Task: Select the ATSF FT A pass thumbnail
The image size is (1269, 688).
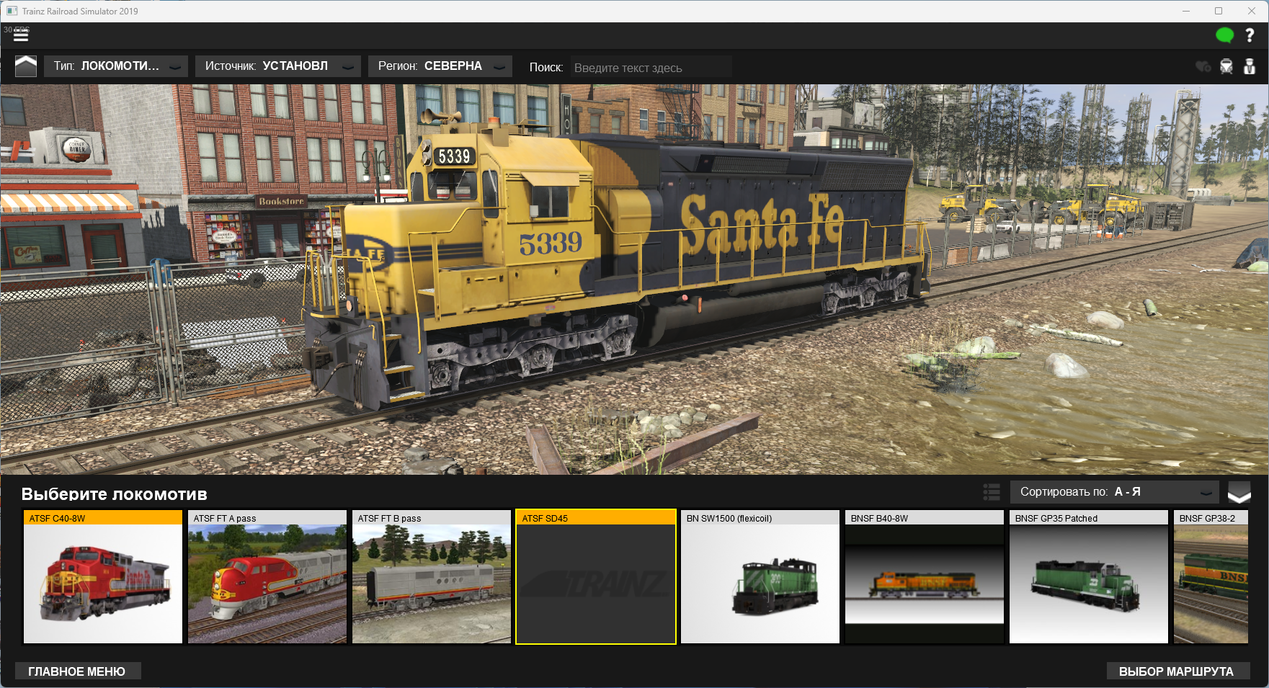Action: [267, 577]
